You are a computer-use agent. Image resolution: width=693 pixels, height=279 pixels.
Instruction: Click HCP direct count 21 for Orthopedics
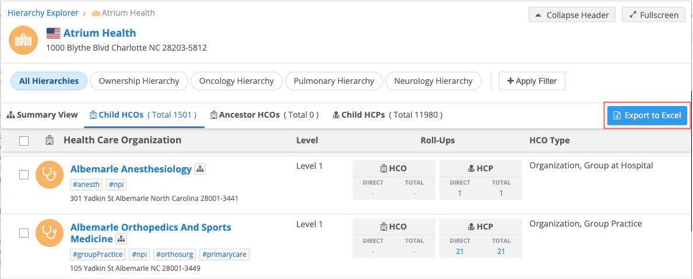[460, 251]
